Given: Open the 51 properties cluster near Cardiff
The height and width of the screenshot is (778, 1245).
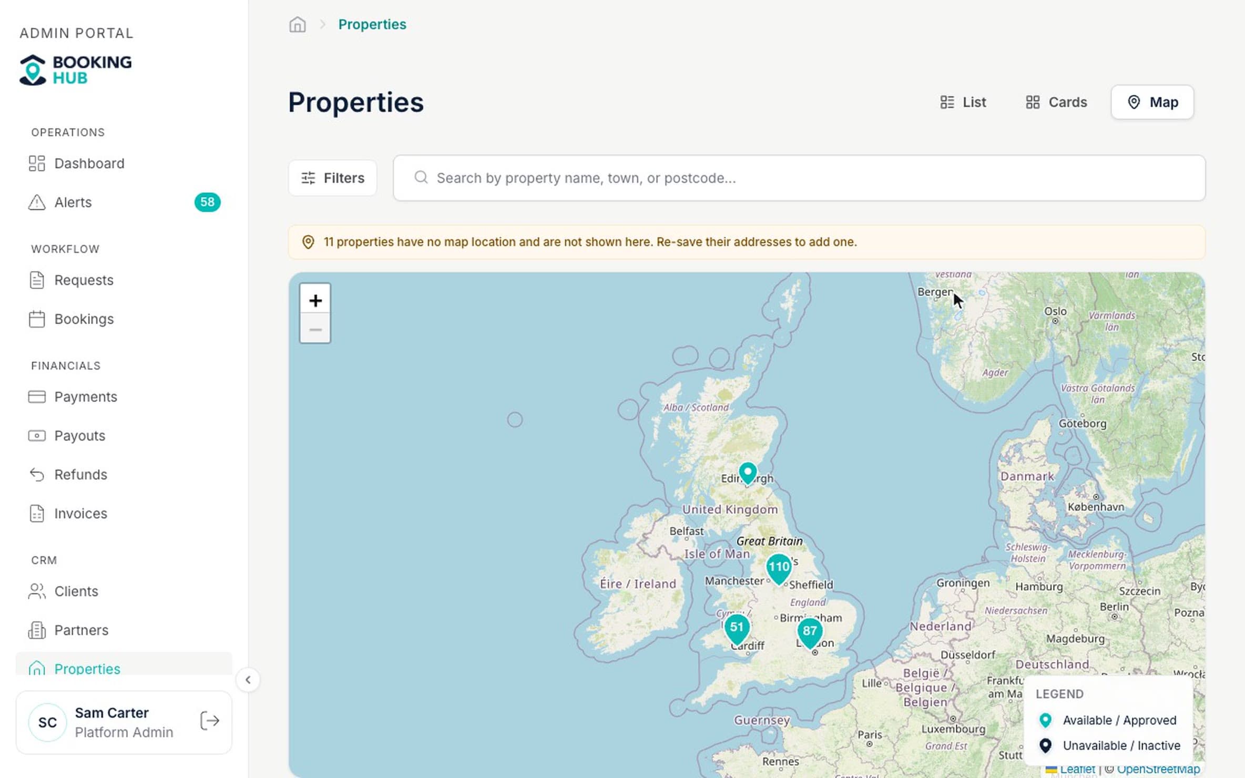Looking at the screenshot, I should (737, 629).
